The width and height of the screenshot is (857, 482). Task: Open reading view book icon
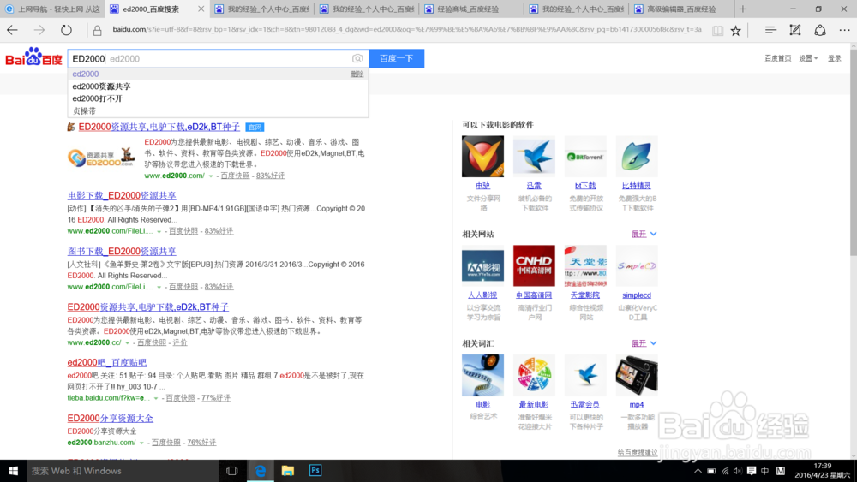[x=717, y=31]
